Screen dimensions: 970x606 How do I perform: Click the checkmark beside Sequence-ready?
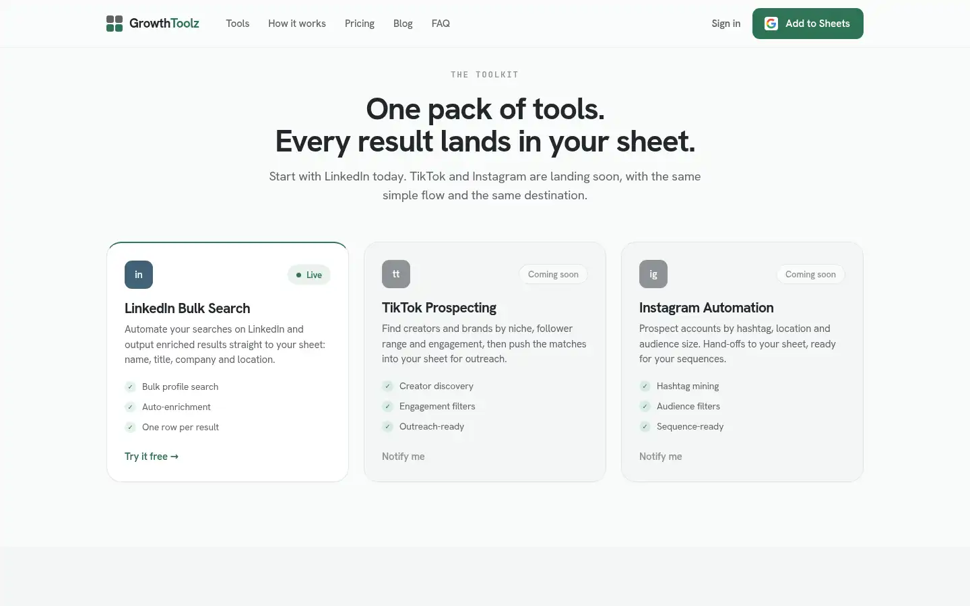pyautogui.click(x=645, y=426)
